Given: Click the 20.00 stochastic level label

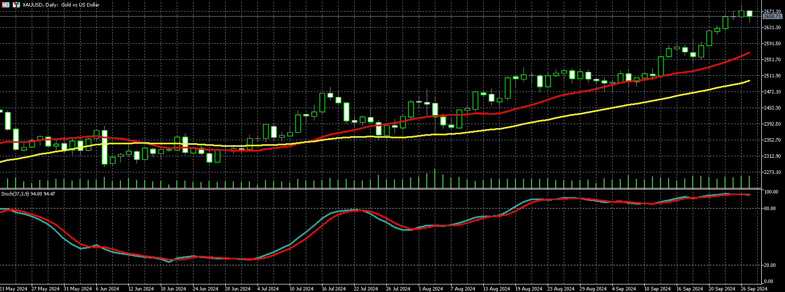Looking at the screenshot, I should tap(770, 265).
